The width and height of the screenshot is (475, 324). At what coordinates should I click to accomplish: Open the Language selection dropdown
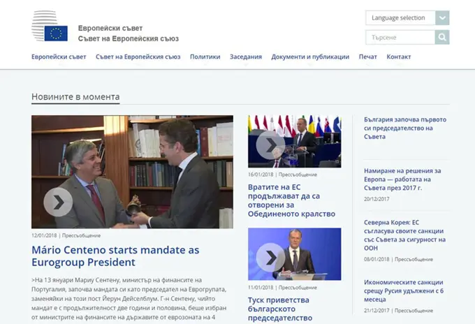point(400,17)
